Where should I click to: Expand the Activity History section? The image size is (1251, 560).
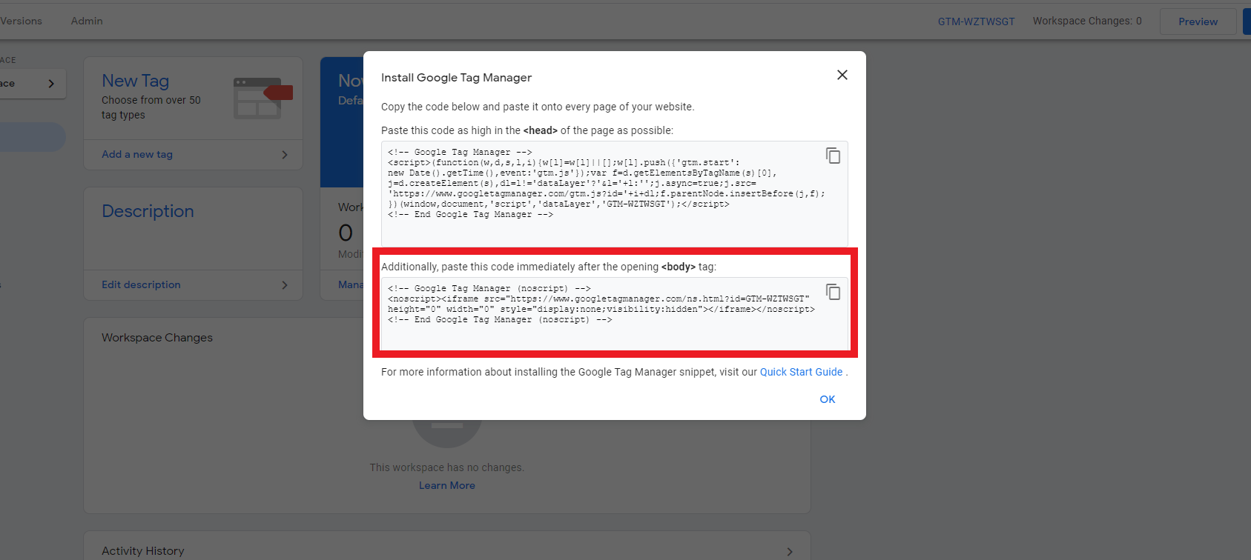click(789, 551)
